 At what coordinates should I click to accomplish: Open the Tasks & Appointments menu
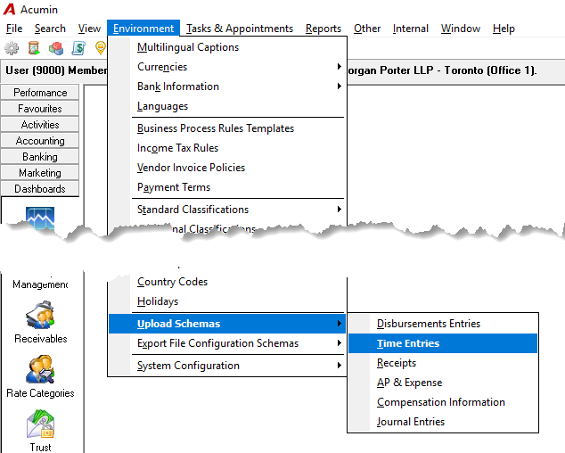coord(240,29)
